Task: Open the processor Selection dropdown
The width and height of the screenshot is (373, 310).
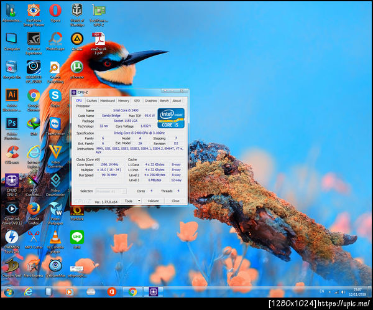Action: [x=111, y=191]
